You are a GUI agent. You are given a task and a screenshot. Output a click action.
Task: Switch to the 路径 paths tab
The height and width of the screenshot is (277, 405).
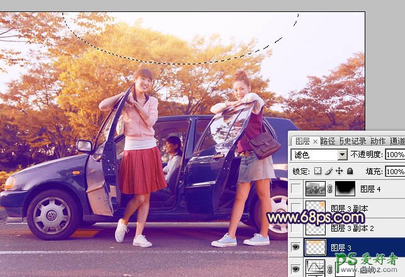328,141
